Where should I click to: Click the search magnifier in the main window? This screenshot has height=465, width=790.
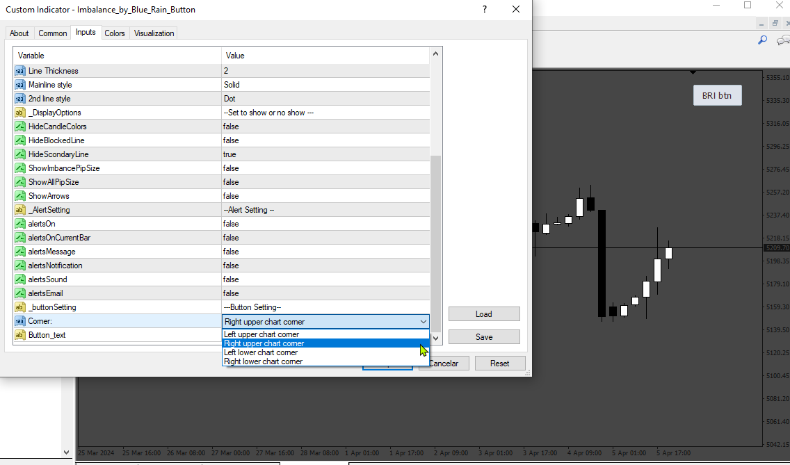click(x=763, y=40)
